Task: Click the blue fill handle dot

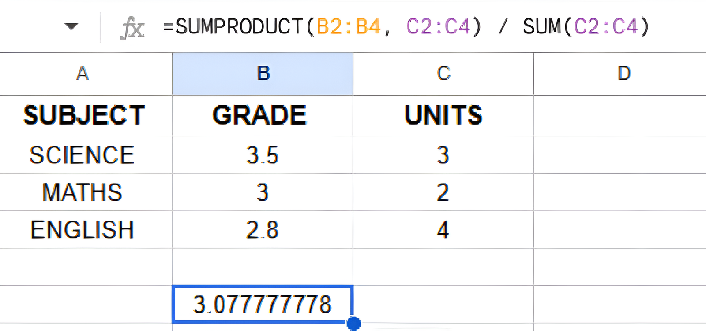Action: click(353, 324)
